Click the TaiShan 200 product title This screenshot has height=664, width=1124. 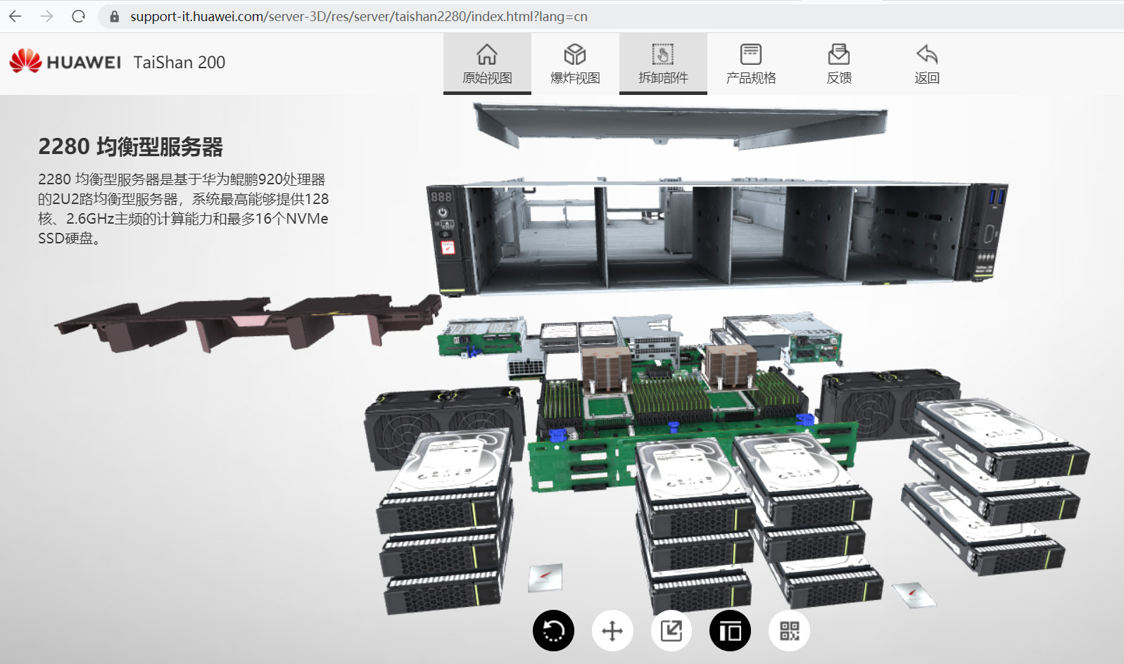(x=179, y=63)
